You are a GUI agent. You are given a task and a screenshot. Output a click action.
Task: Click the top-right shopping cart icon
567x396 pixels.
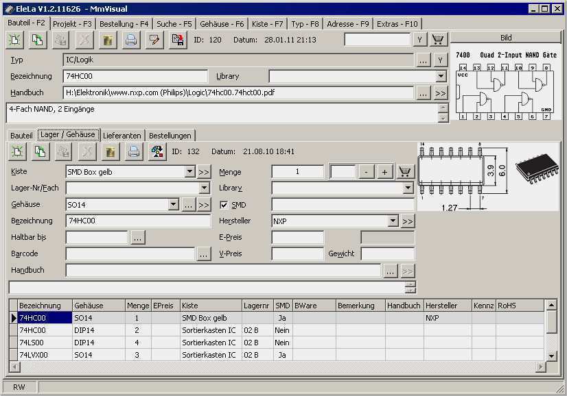[438, 40]
